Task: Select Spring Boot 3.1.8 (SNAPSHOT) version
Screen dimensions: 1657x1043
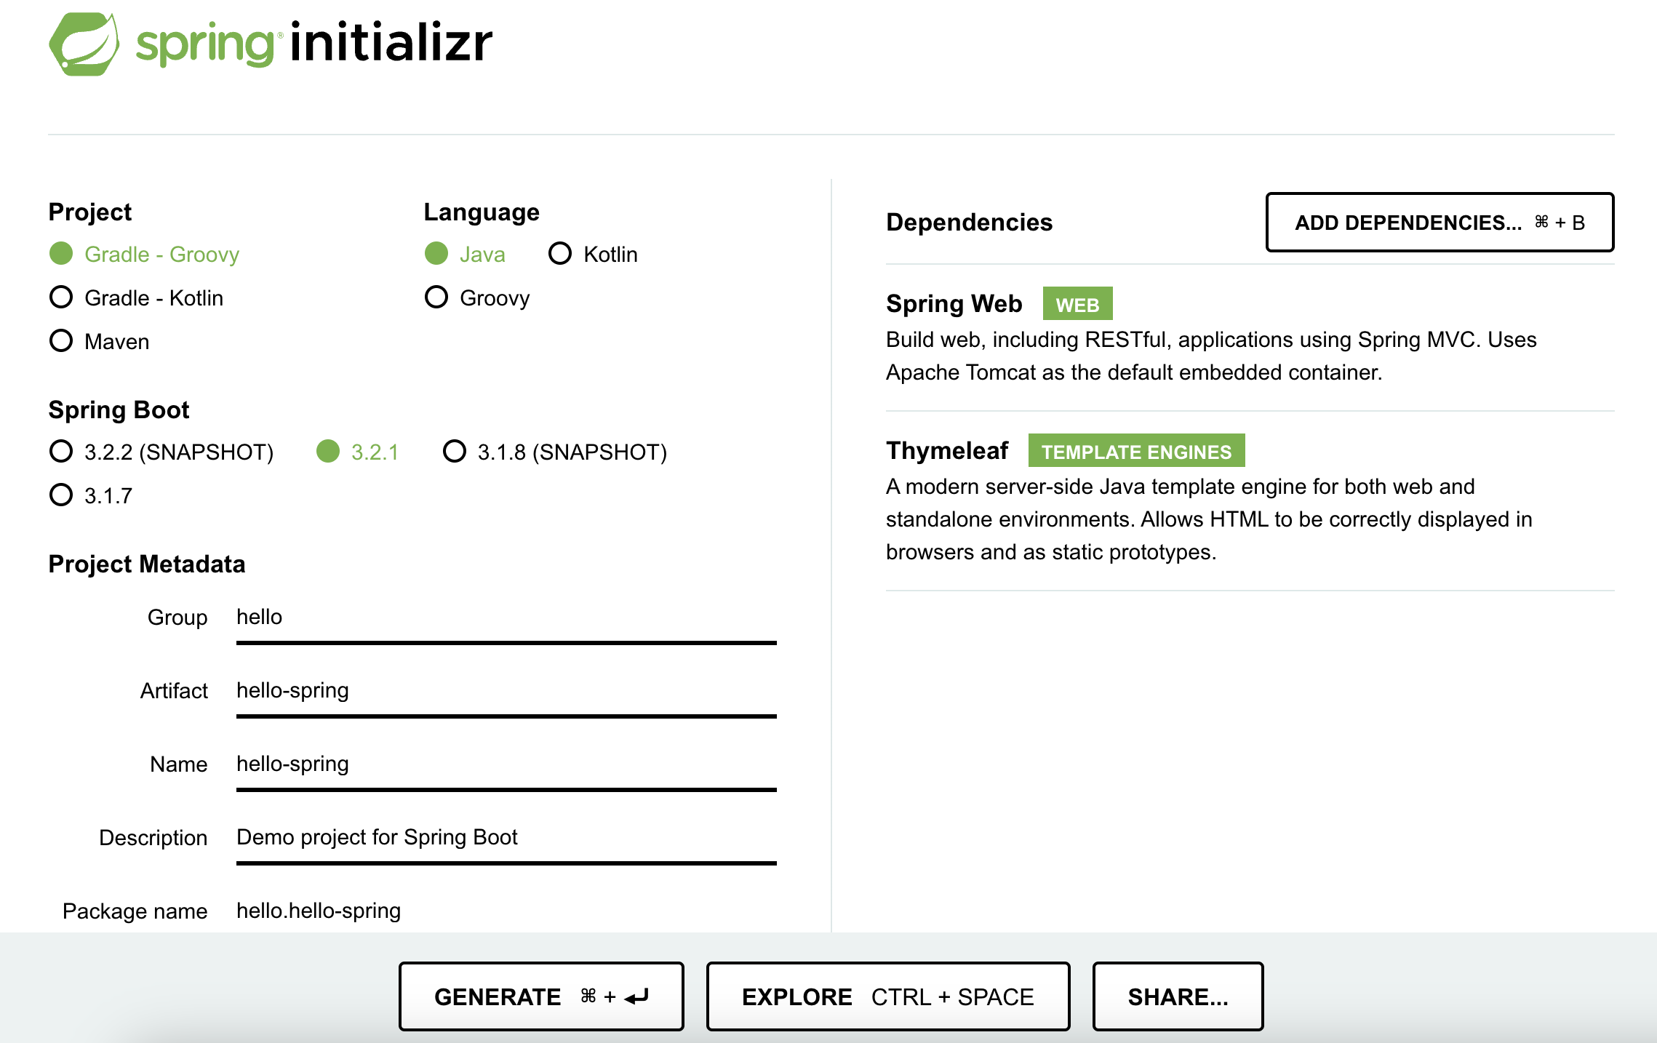Action: 555,452
